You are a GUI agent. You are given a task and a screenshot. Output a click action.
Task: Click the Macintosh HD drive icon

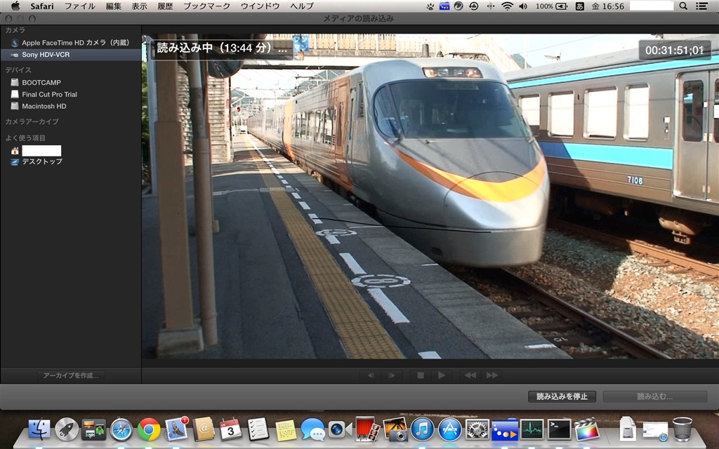[x=15, y=107]
